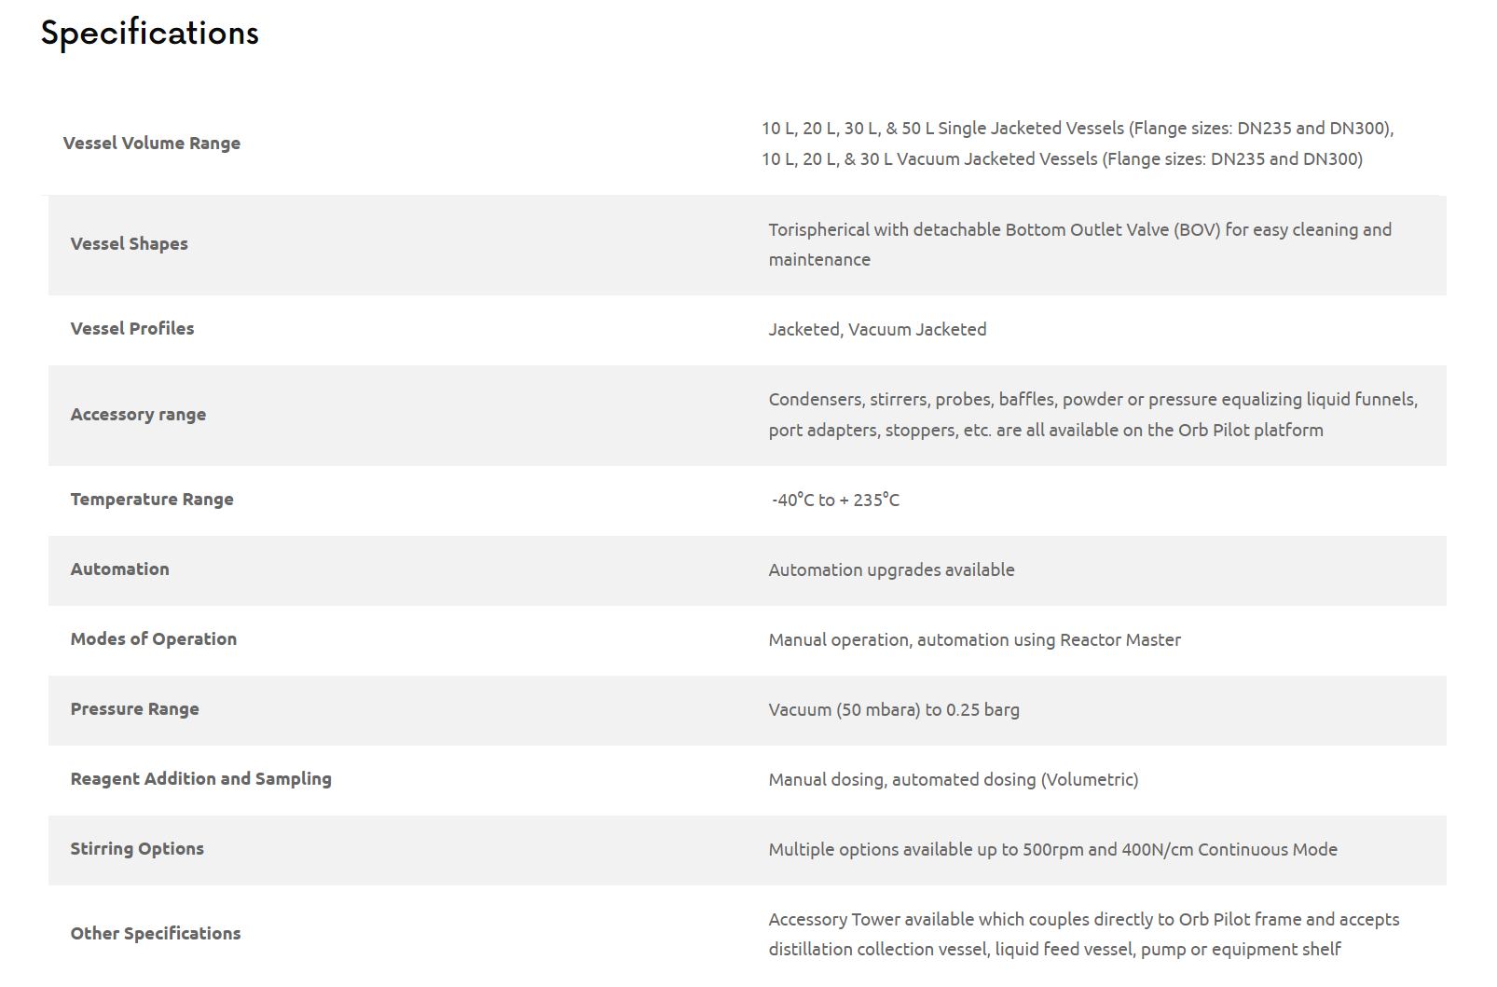Click the Specifications heading
The height and width of the screenshot is (987, 1497).
(149, 34)
